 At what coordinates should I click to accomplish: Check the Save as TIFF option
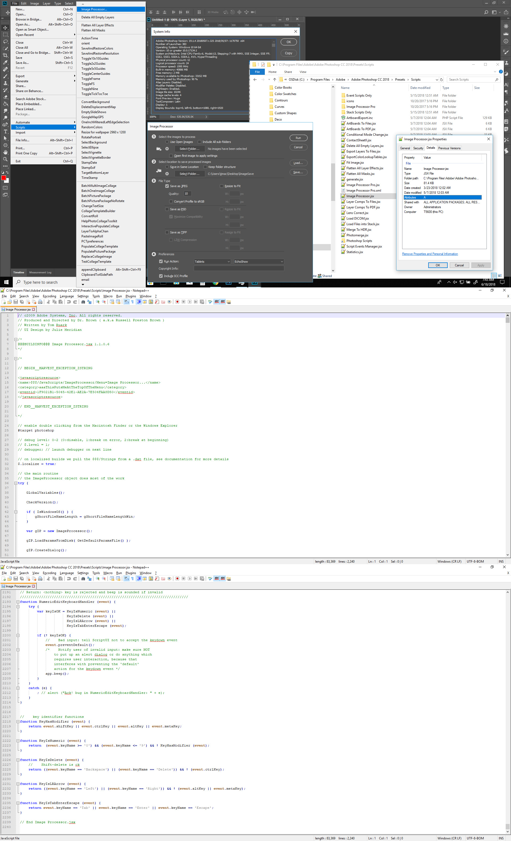(x=168, y=232)
